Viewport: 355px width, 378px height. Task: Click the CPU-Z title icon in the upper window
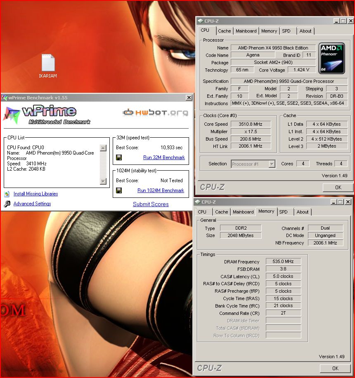(201, 21)
